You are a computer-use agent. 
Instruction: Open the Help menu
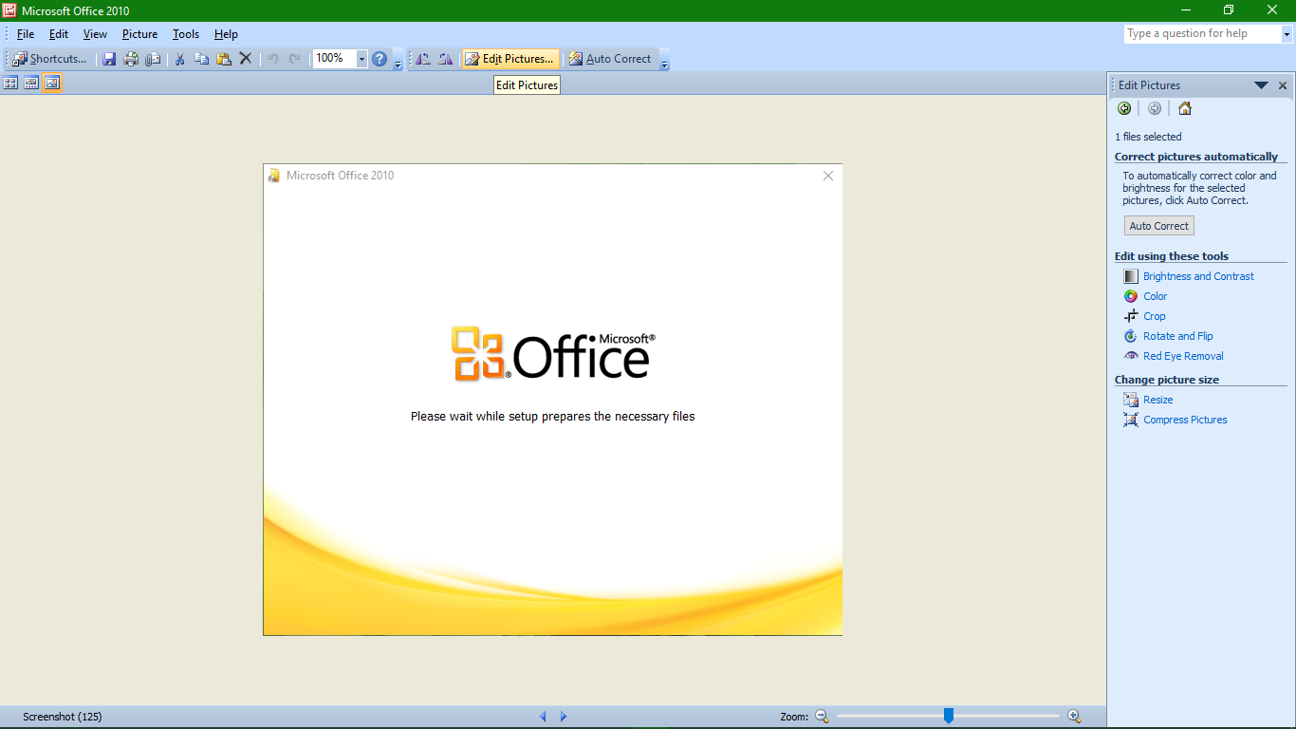point(226,34)
